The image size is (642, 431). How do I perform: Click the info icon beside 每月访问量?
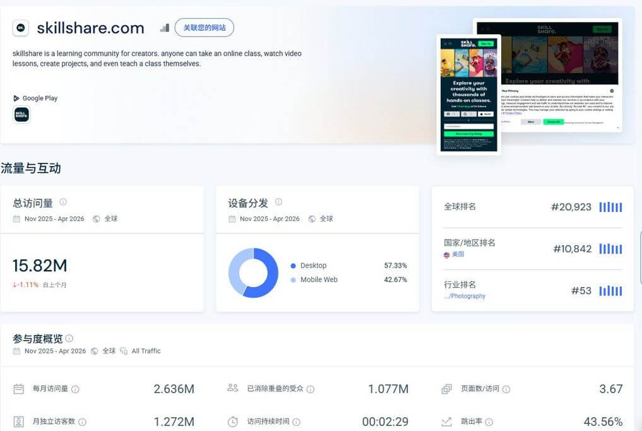click(x=75, y=389)
